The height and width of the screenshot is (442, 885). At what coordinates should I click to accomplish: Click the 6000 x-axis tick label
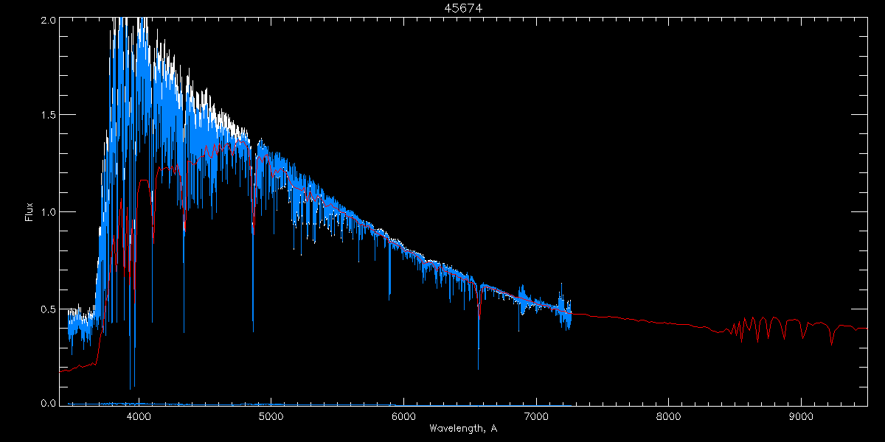coord(403,417)
